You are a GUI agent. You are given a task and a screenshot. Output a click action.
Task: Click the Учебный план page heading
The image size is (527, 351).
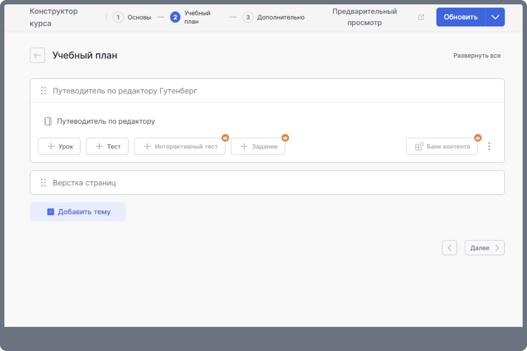pyautogui.click(x=85, y=55)
